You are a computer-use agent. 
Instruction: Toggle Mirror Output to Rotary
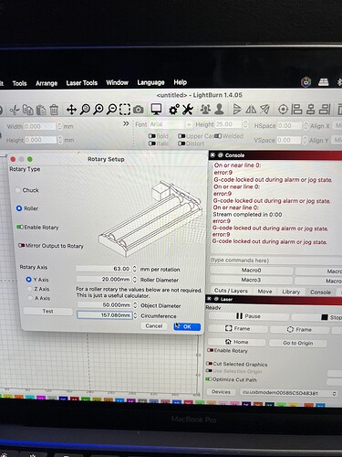pos(50,246)
